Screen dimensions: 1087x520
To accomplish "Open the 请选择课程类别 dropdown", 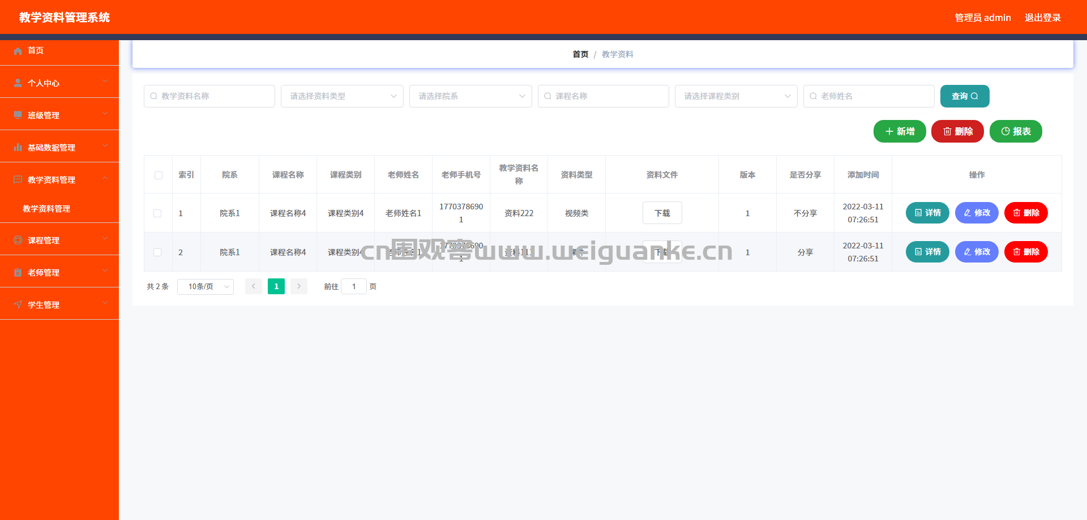I will coord(736,96).
